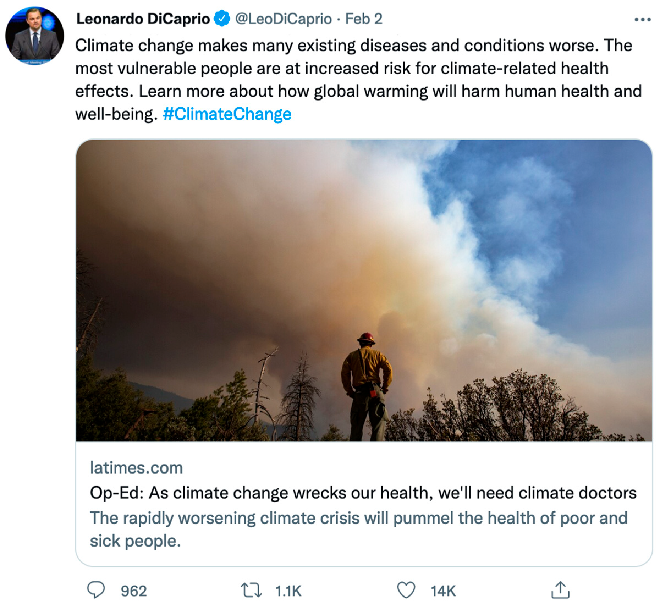Like the tweet with the heart icon

406,590
